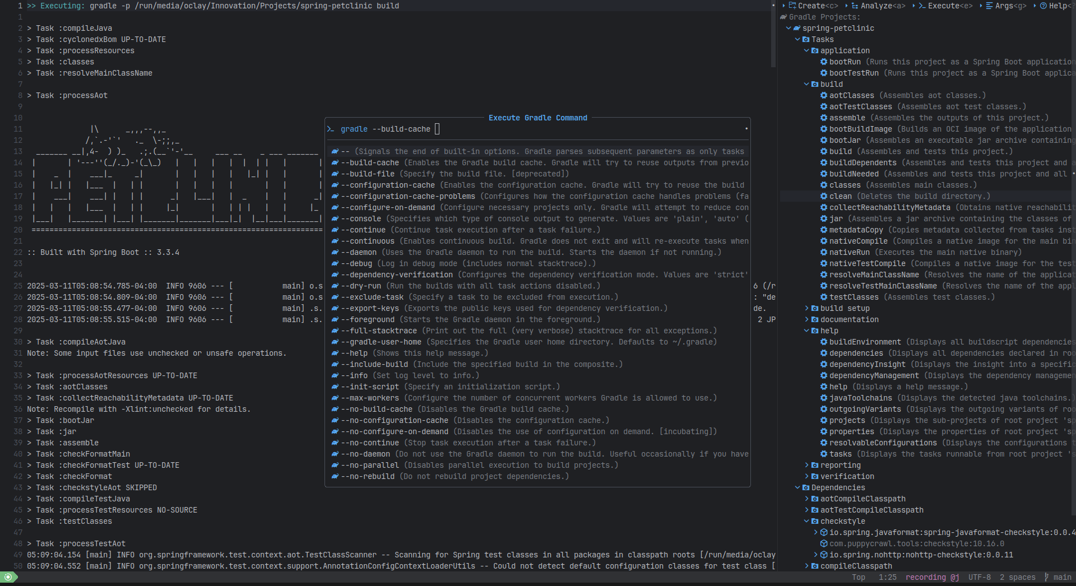Image resolution: width=1076 pixels, height=586 pixels.
Task: Click the gradle elephant icon beside --dry-run
Action: point(335,286)
